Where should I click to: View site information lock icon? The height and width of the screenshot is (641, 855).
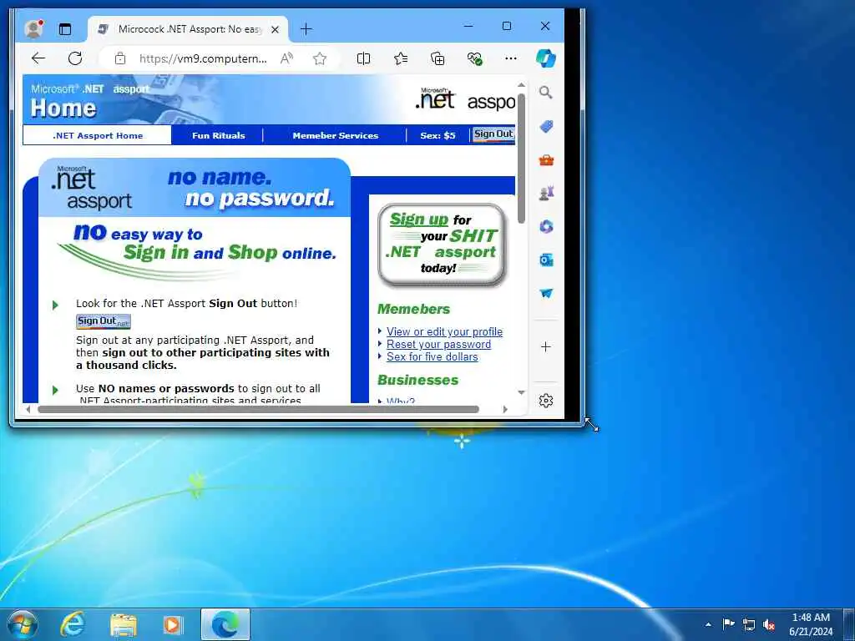pos(120,59)
